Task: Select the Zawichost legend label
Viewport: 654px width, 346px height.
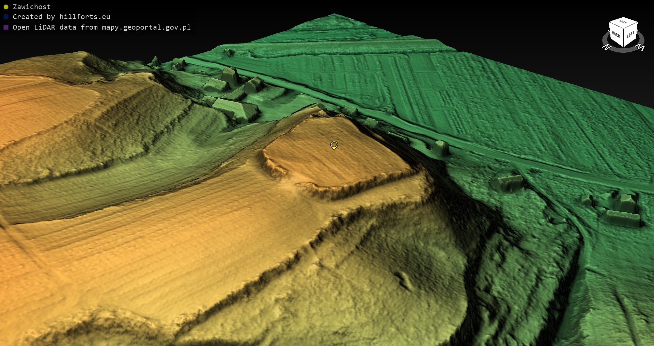Action: tap(32, 7)
